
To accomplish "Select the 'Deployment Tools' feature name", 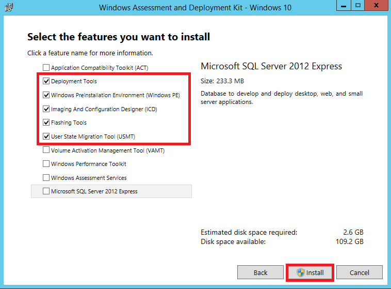I will pyautogui.click(x=74, y=81).
